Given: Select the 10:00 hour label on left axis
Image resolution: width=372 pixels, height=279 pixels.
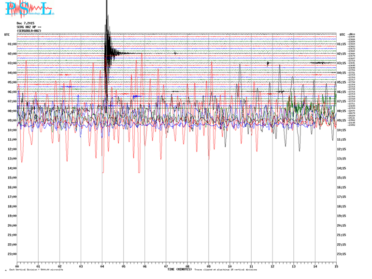Looking at the screenshot, I should pos(12,130).
